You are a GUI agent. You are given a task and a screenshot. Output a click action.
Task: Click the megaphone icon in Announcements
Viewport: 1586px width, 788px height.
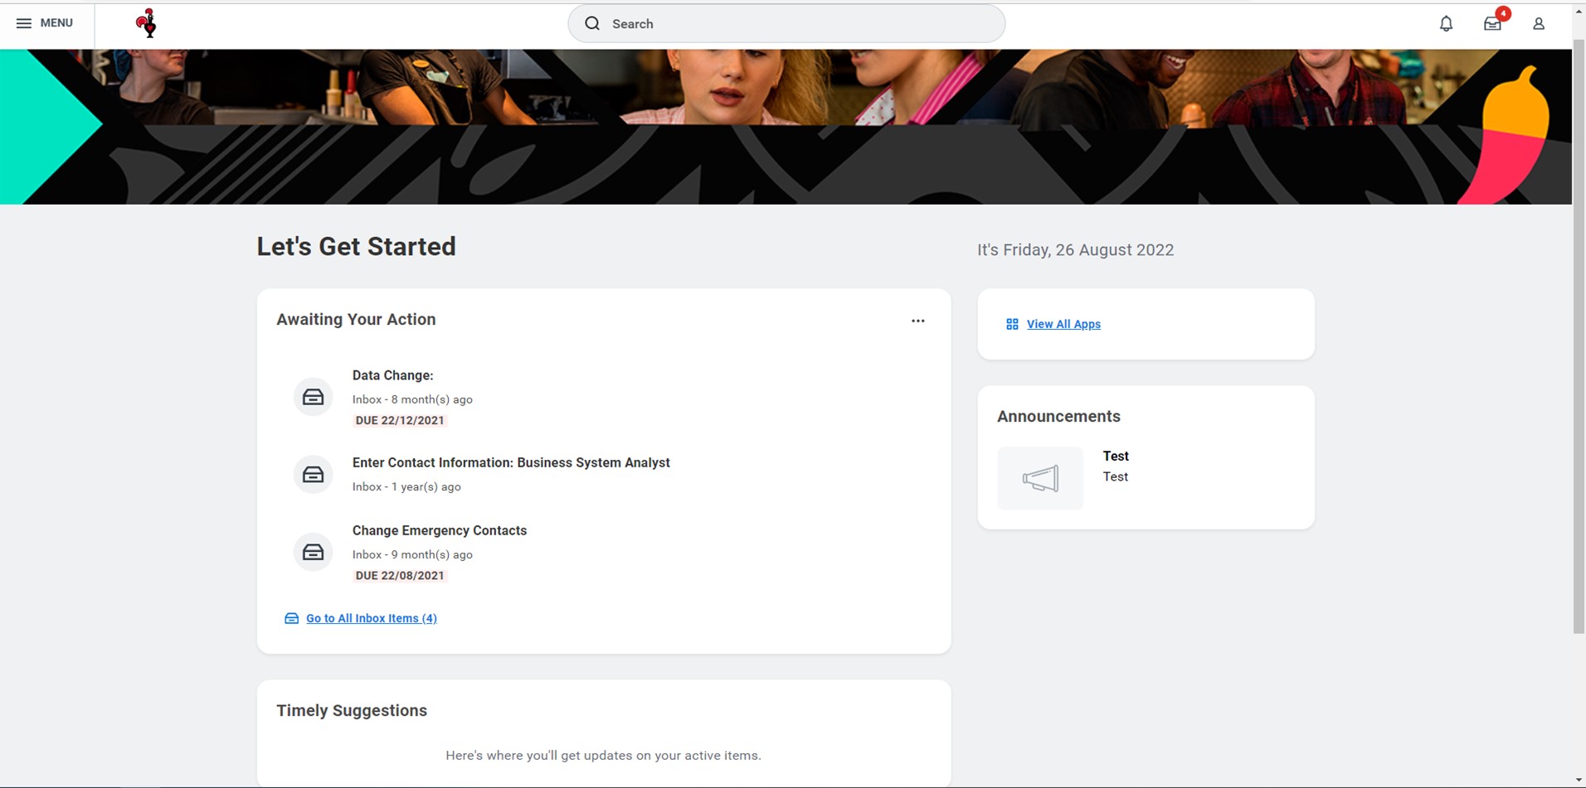(x=1039, y=477)
